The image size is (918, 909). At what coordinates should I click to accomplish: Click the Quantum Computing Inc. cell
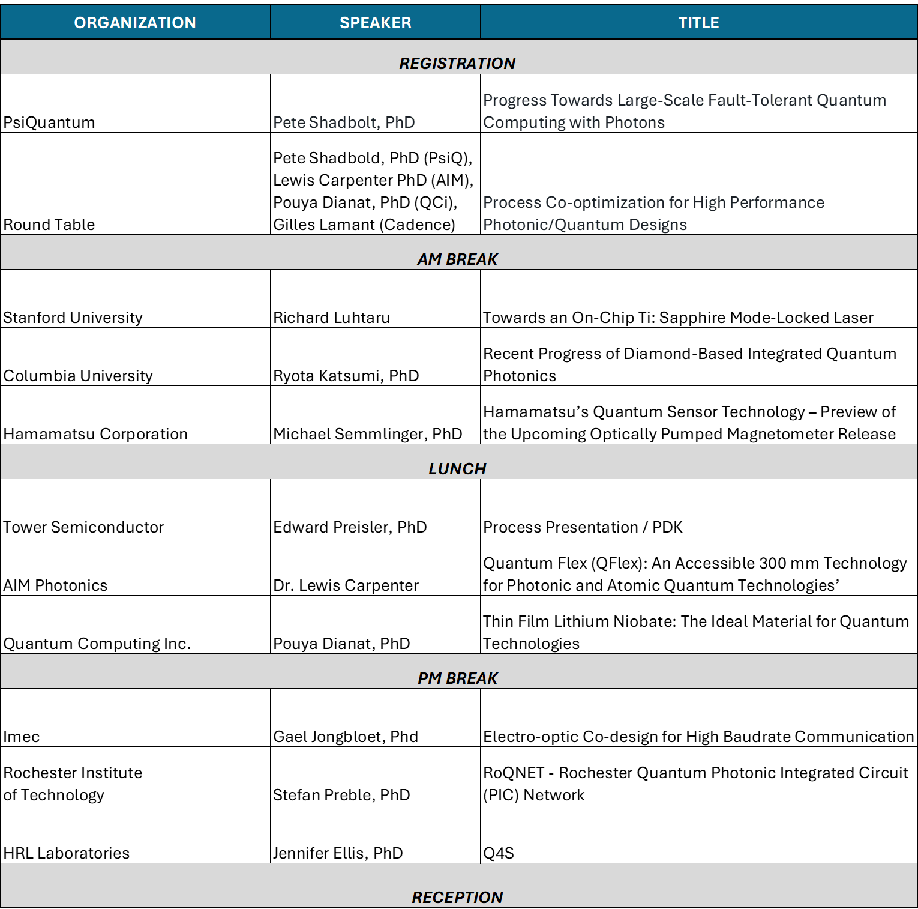tap(135, 624)
